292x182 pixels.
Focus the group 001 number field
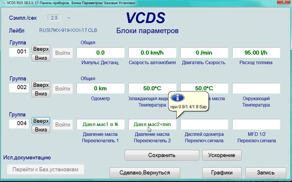tap(19, 52)
